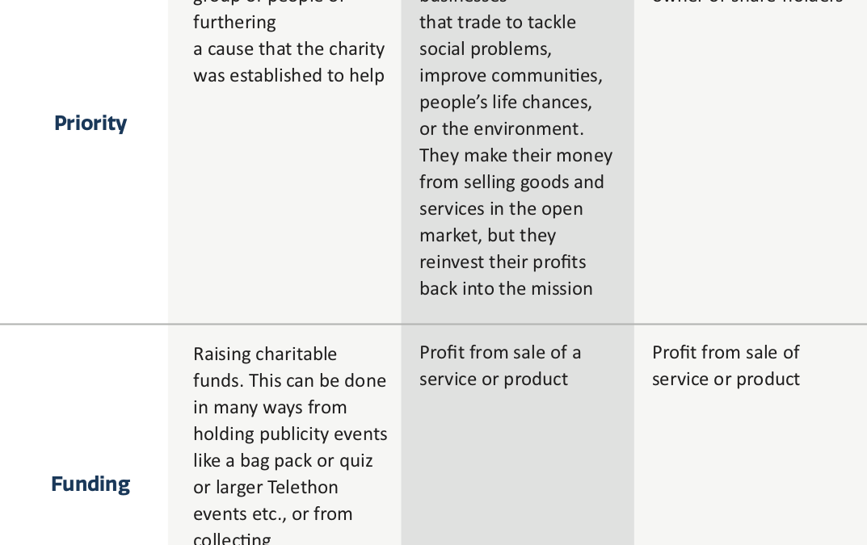Click the text 'furthering' in charity column

pyautogui.click(x=234, y=23)
